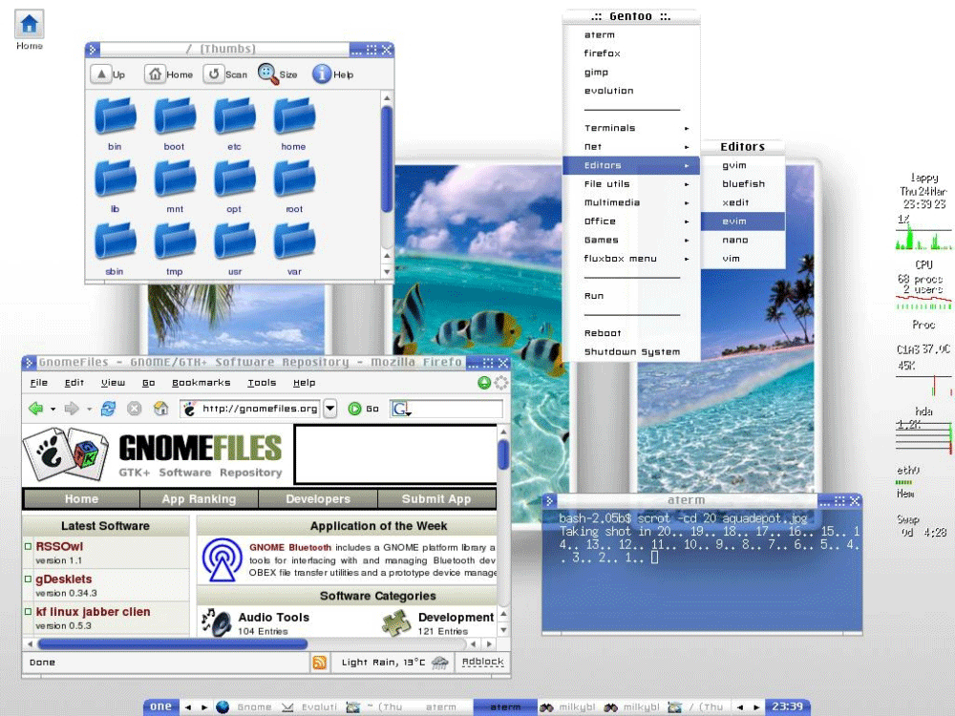Click the Size magnifier in Thumbs toolbar

(x=278, y=74)
